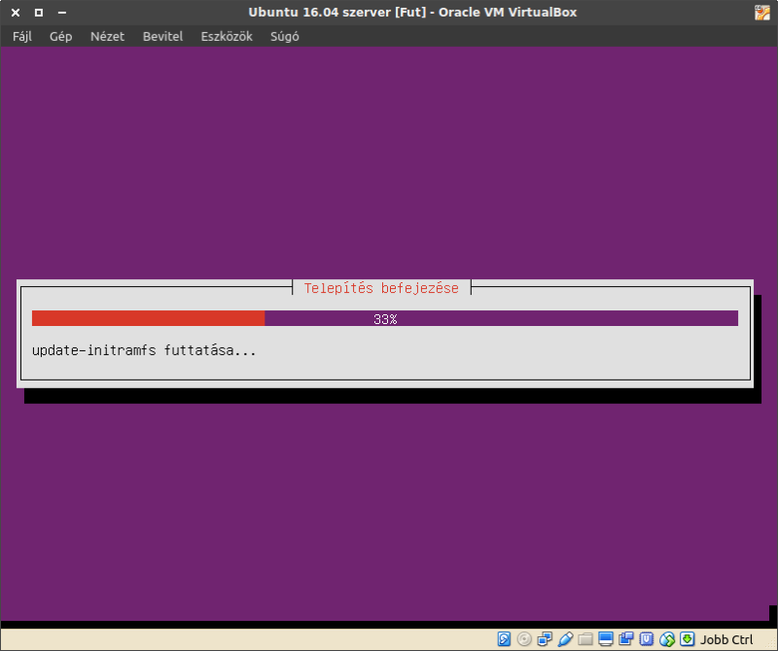Click the display settings monitor icon
This screenshot has width=778, height=651.
[605, 638]
